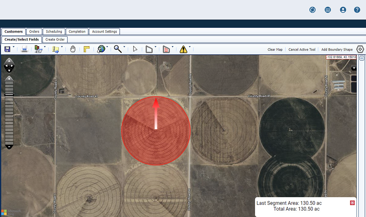Zoom in with slider plus button

9,79
